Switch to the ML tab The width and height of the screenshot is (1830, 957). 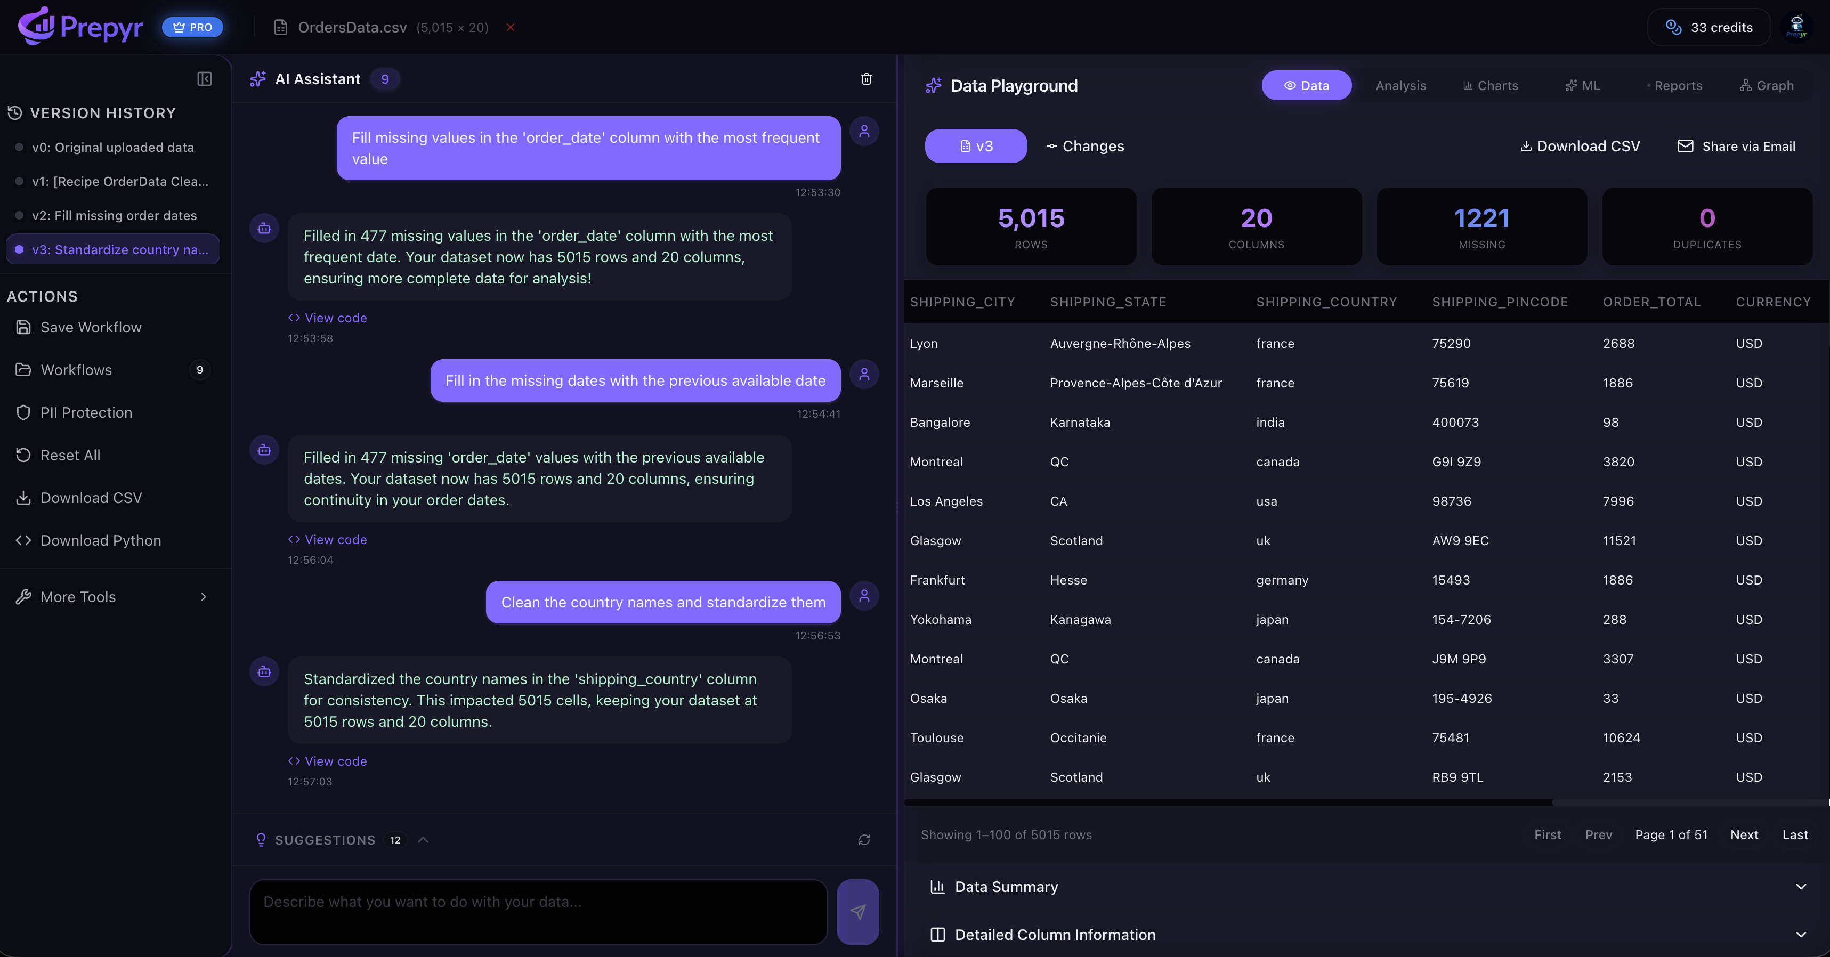pos(1582,85)
